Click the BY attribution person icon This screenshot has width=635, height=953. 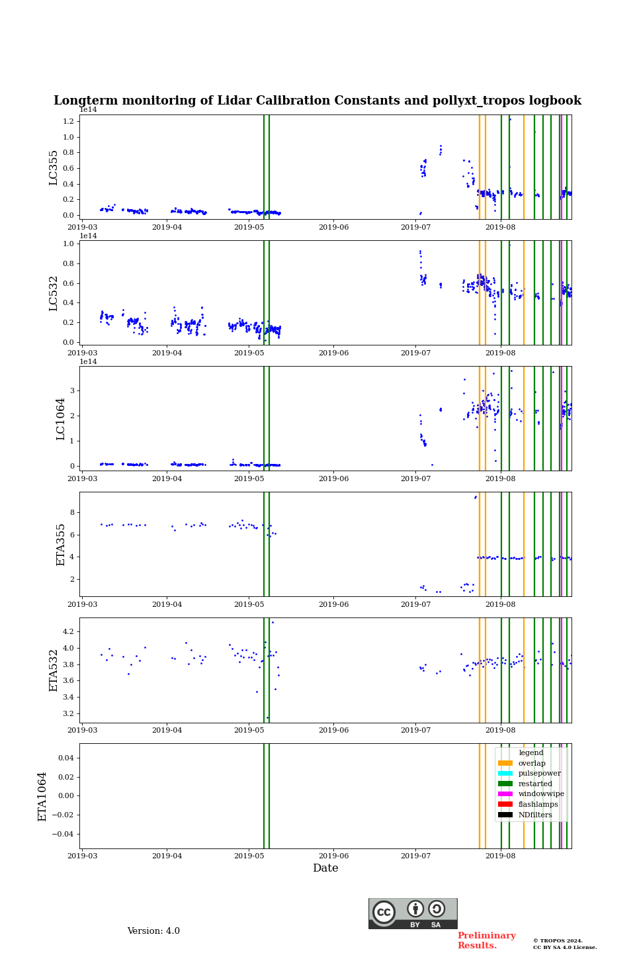coord(415,909)
